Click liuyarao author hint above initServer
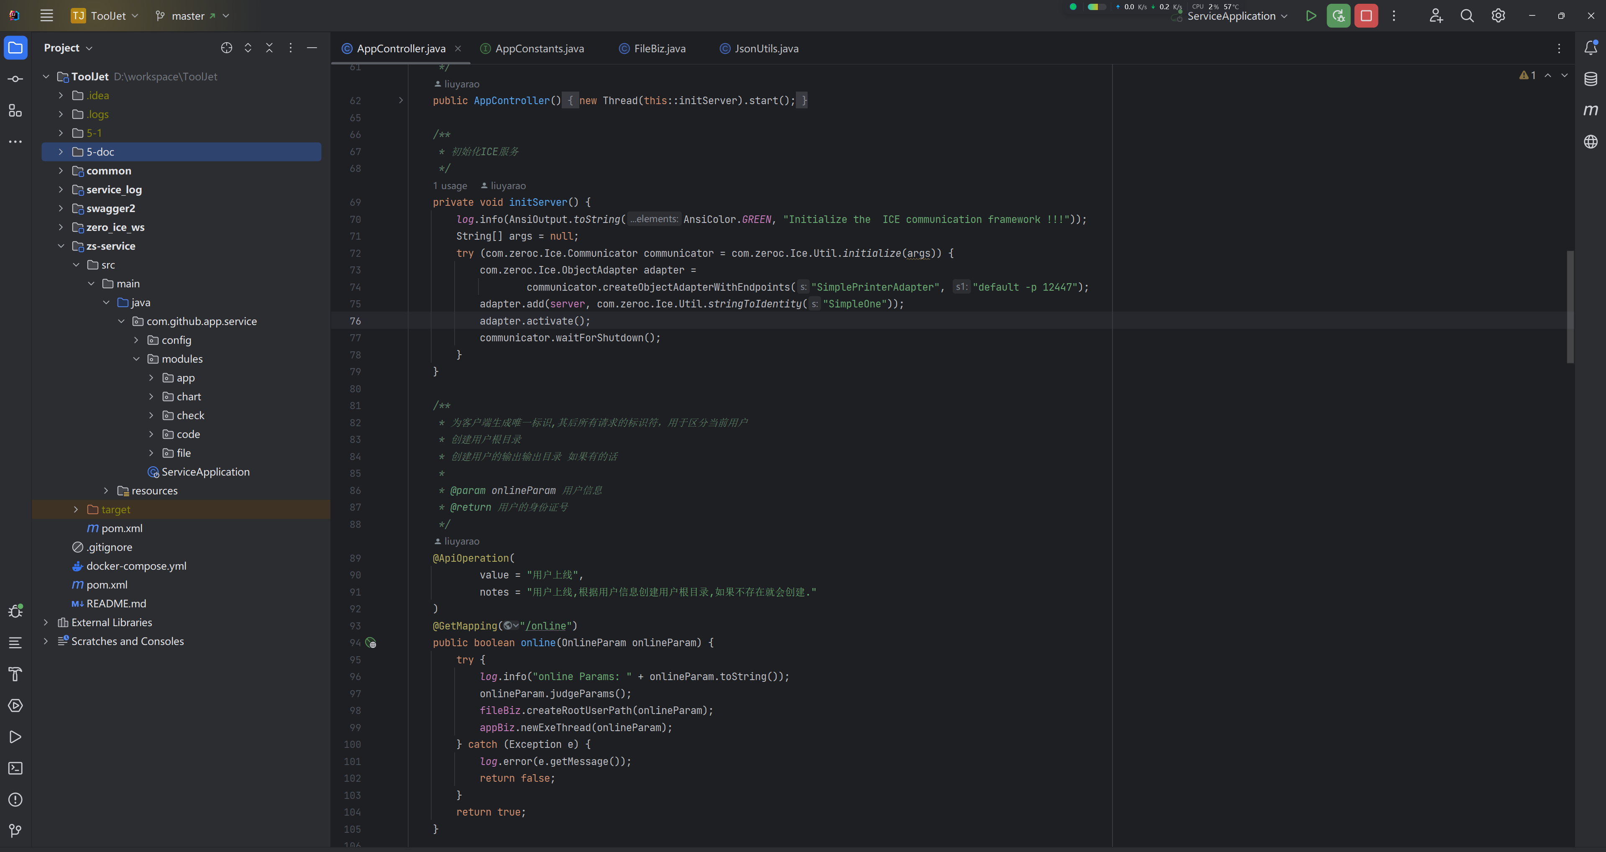Screen dimensions: 1606x852 503,186
